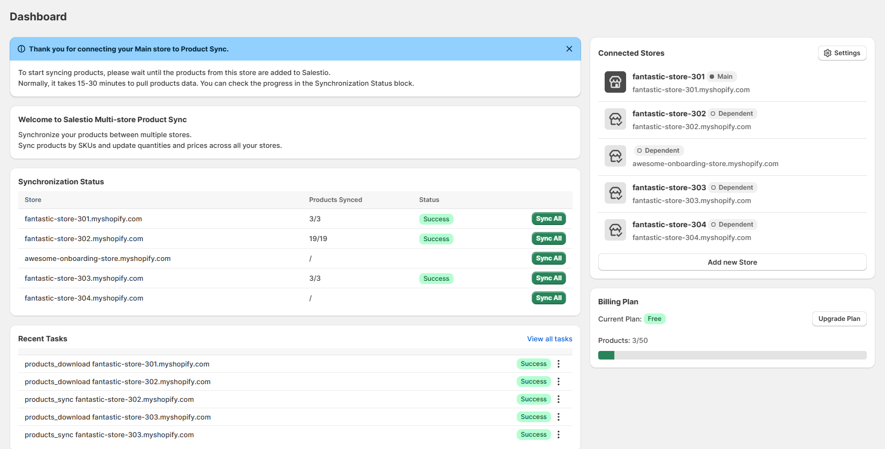Open the View all tasks link
Screen dimensions: 885x449
549,339
